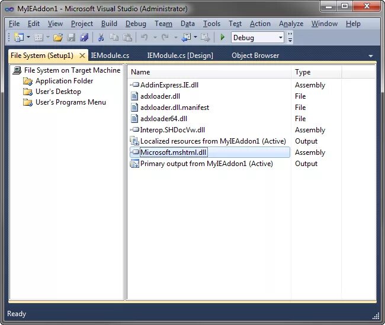385x325 pixels.
Task: Switch to the File System (Setup1) tab
Action: [42, 56]
